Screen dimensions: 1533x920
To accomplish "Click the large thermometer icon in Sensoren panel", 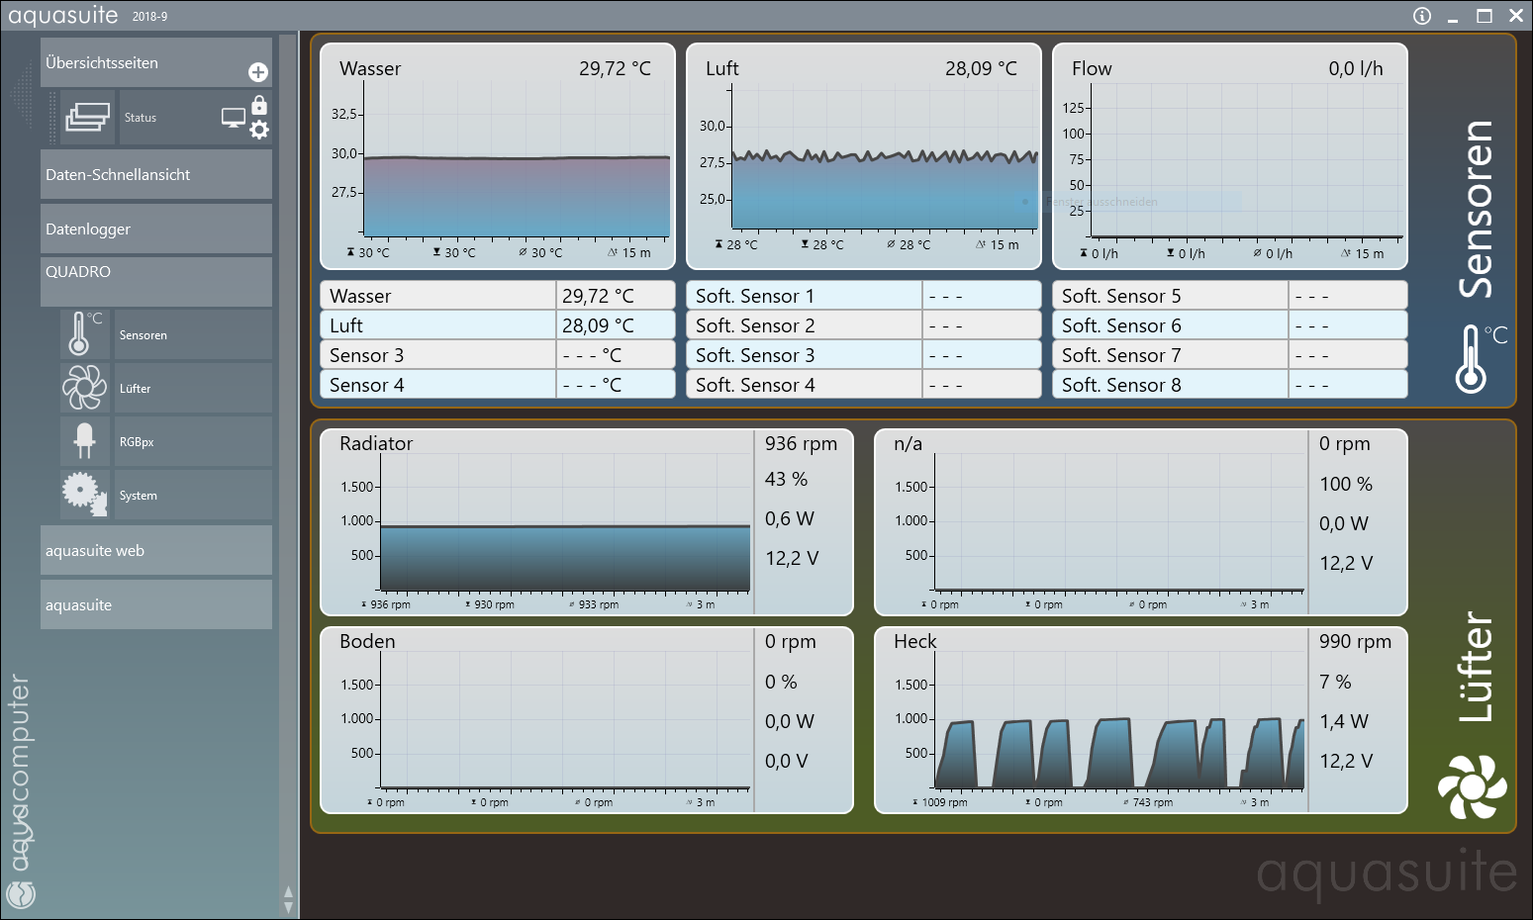I will point(1481,358).
